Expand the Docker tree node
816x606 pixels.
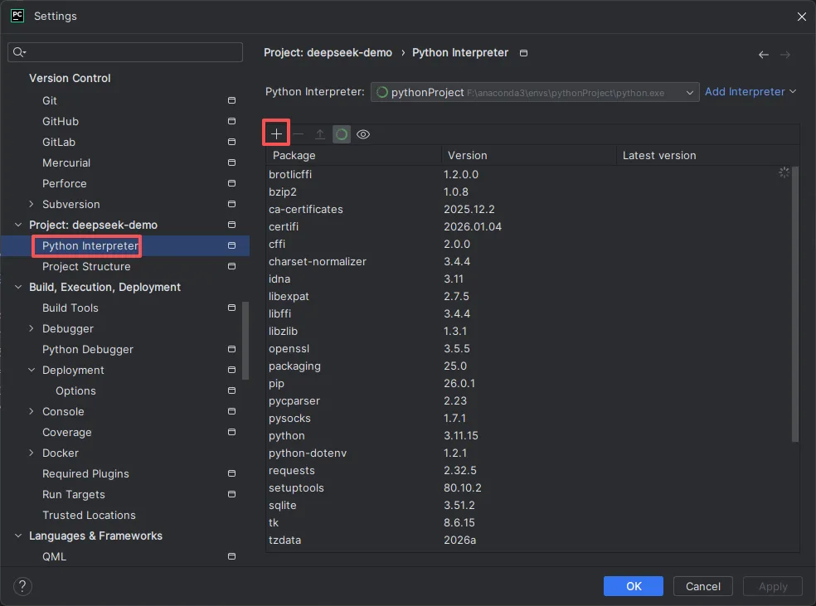coord(32,453)
